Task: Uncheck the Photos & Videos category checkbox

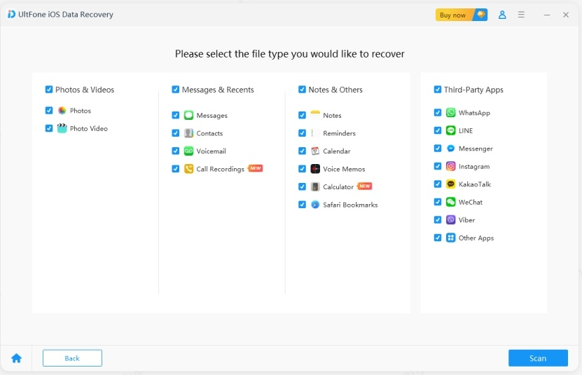Action: point(49,90)
